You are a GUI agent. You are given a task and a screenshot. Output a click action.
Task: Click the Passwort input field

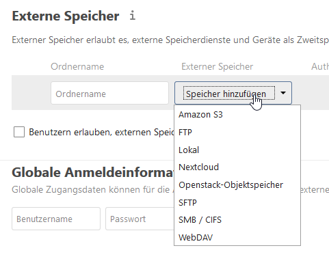[140, 219]
